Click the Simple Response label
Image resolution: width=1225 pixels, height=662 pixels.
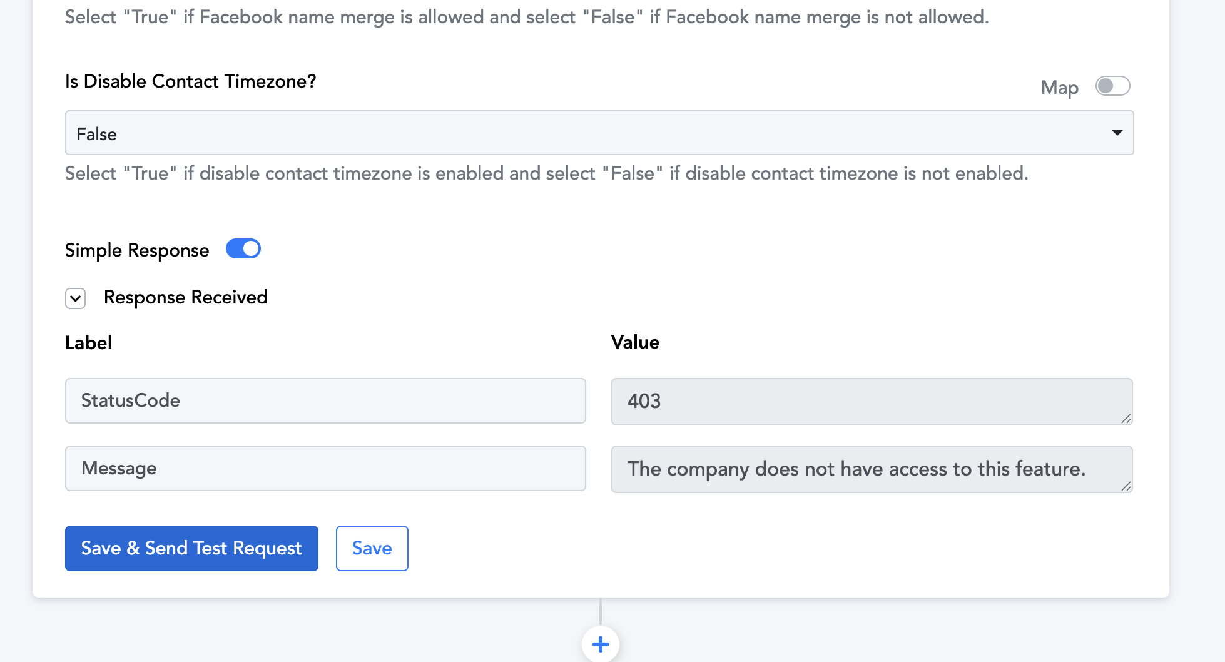[137, 250]
